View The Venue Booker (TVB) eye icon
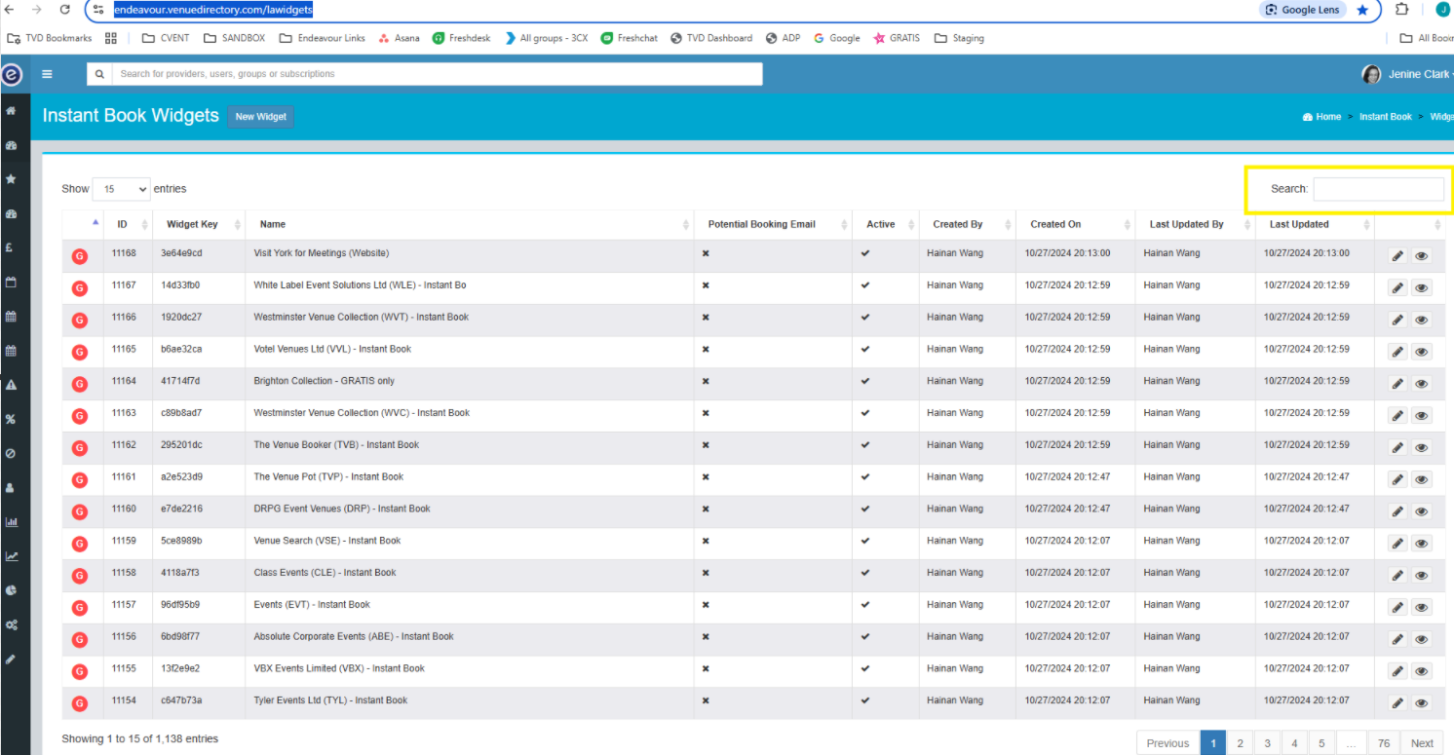1454x755 pixels. [1422, 448]
